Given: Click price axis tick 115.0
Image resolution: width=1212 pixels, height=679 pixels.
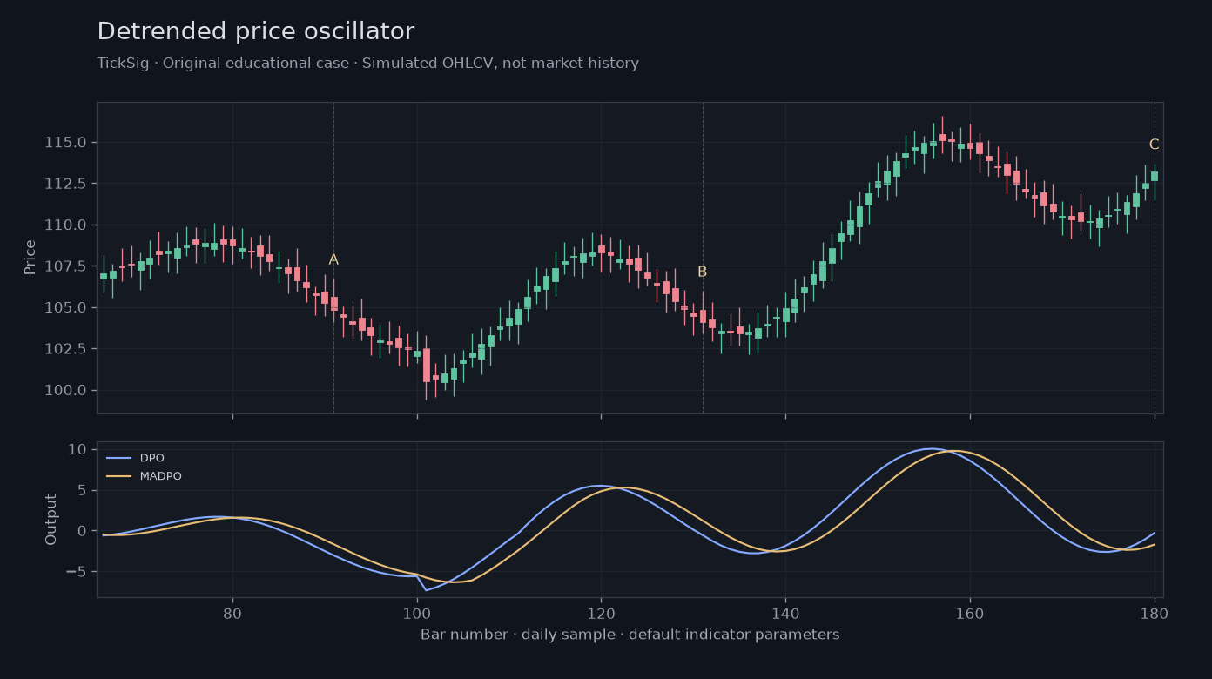Looking at the screenshot, I should pos(65,143).
